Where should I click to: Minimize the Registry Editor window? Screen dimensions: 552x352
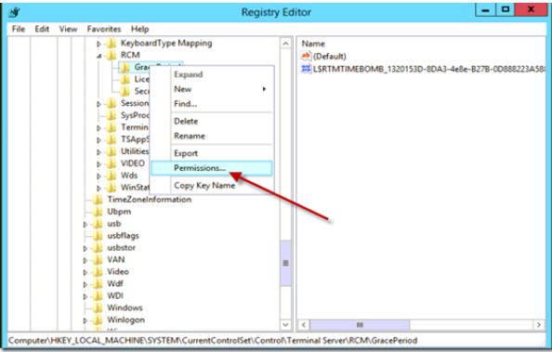point(485,9)
